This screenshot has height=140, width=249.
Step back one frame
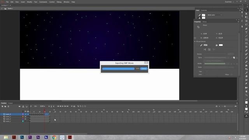coord(60,106)
